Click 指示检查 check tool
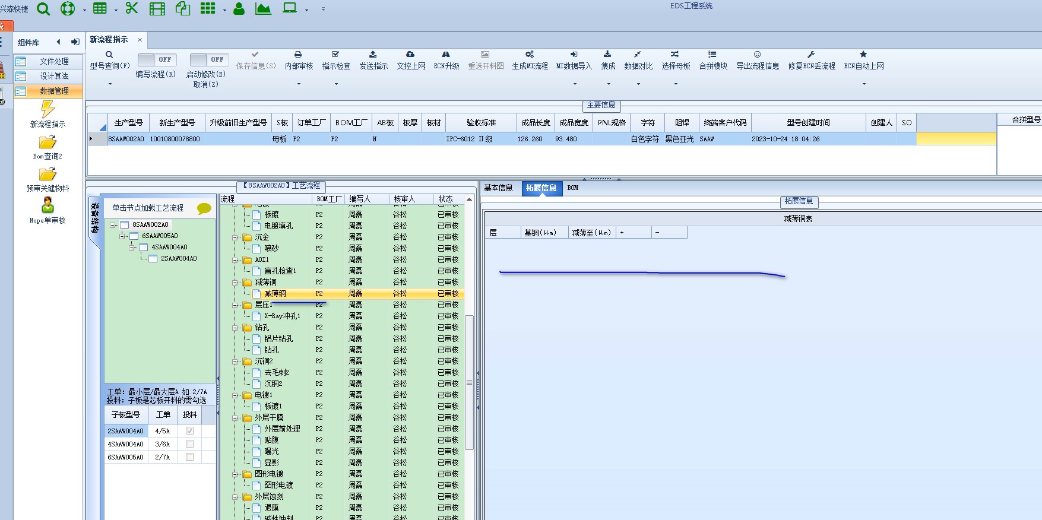 (336, 61)
